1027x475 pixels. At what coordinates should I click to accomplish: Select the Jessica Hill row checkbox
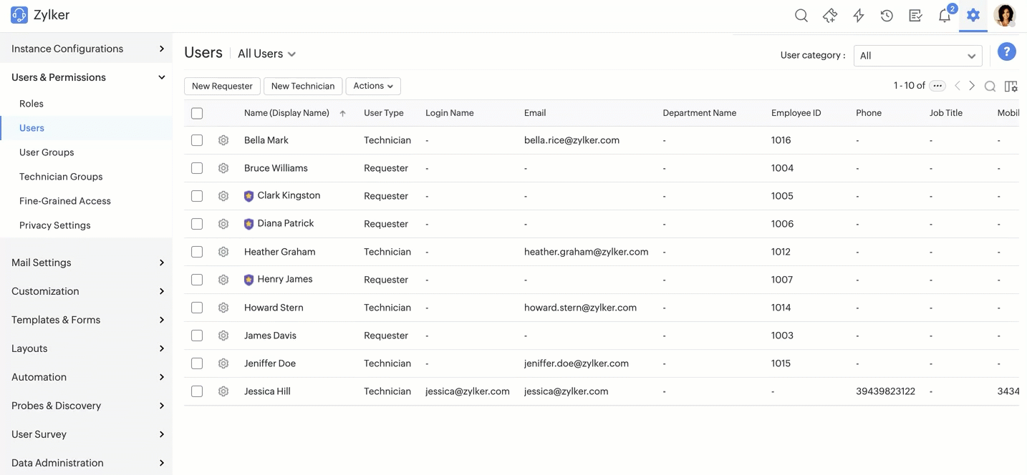click(197, 391)
